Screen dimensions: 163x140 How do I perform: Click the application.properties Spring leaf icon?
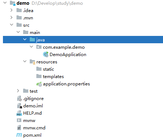click(x=39, y=84)
